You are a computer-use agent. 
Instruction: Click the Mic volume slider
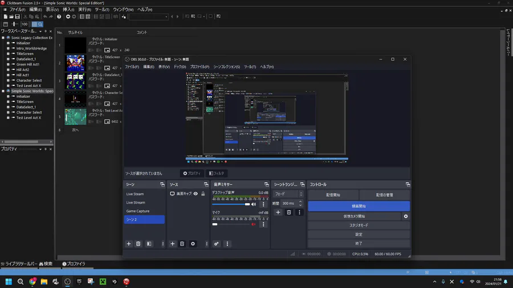click(x=231, y=224)
